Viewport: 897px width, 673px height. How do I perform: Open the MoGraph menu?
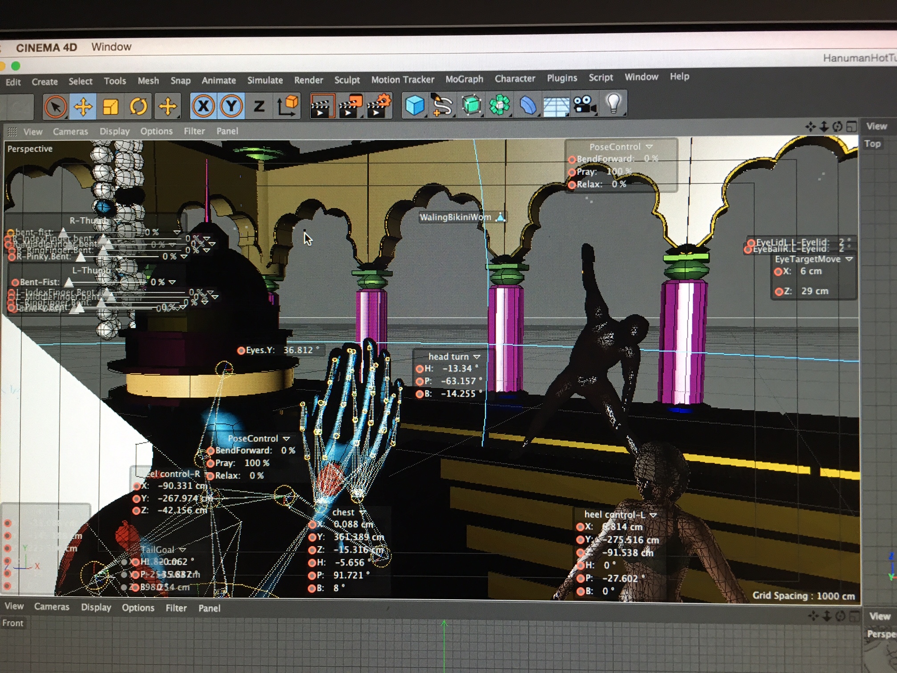click(x=464, y=79)
